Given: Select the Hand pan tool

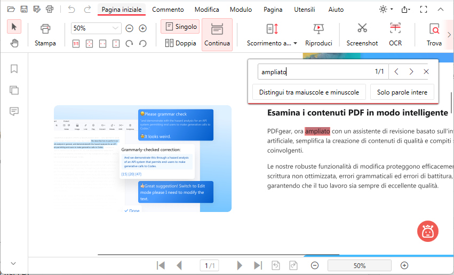Looking at the screenshot, I should coord(14,43).
